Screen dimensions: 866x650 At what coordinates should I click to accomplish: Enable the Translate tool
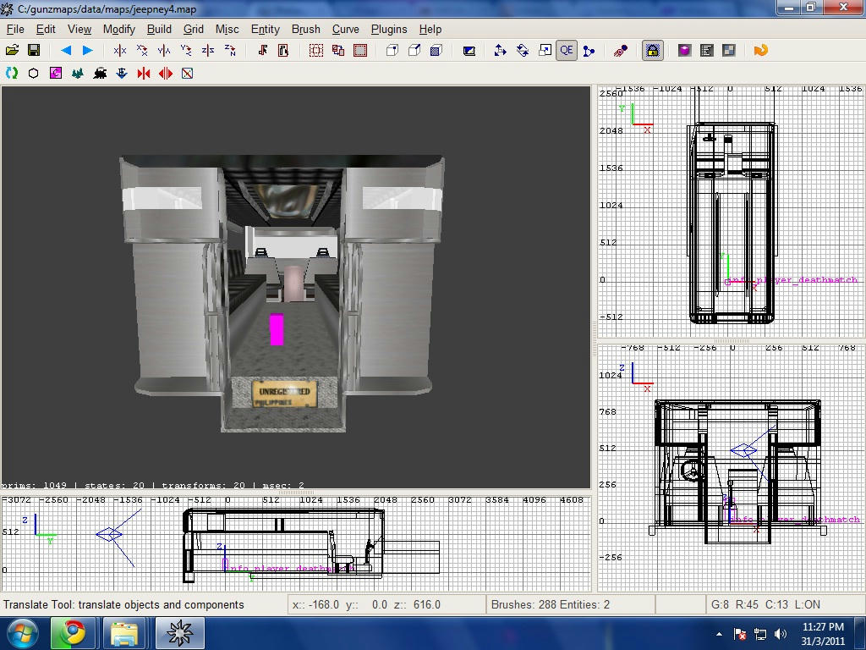pyautogui.click(x=500, y=51)
